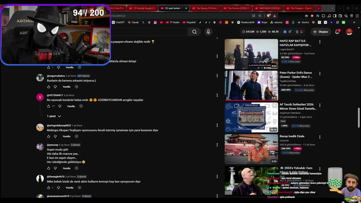This screenshot has width=361, height=203.
Task: Open YouTube notifications bell
Action: 337,32
